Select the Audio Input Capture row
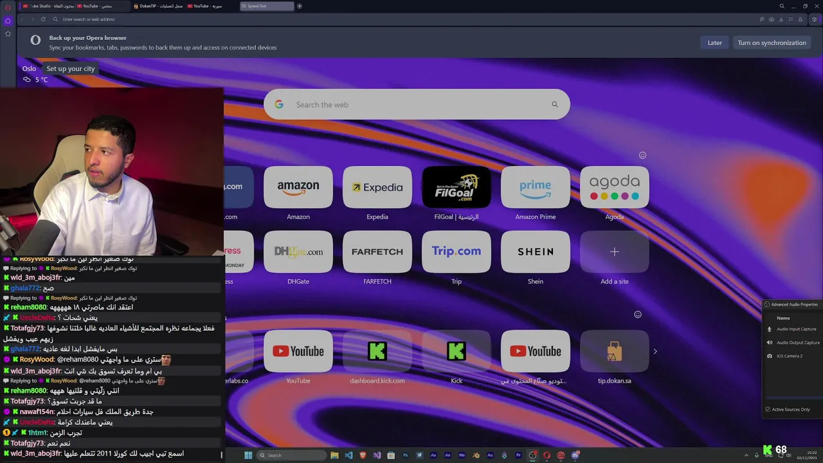 (x=793, y=329)
